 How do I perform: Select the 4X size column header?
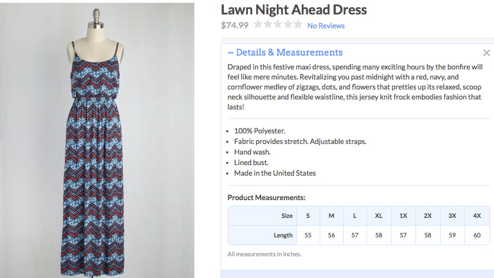tap(477, 216)
